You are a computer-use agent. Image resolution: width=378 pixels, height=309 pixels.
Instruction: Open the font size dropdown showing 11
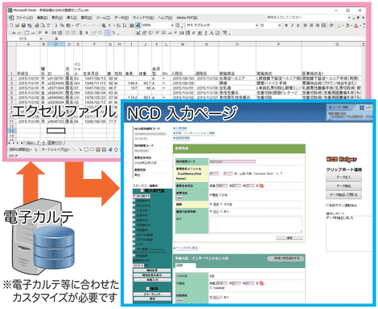pos(270,26)
